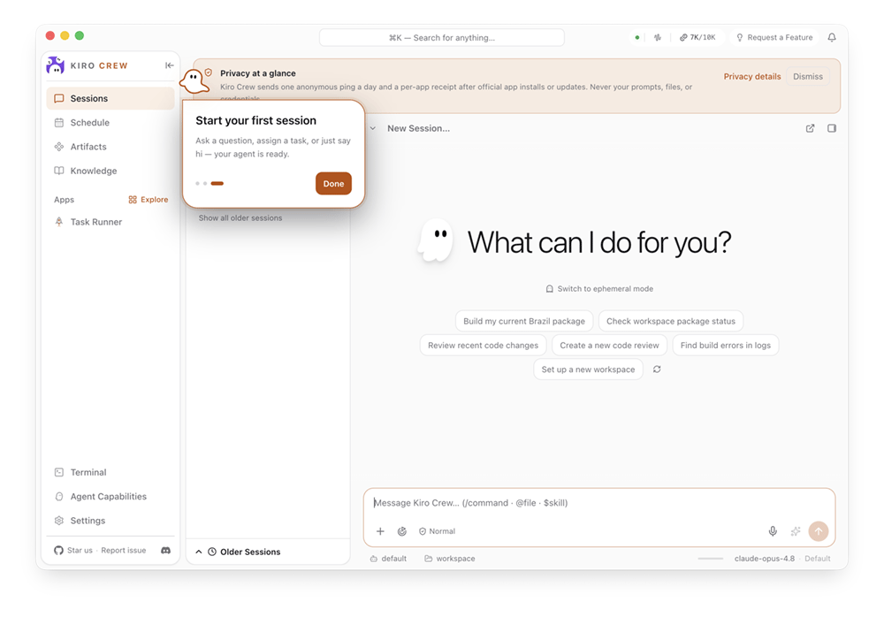Image resolution: width=884 pixels, height=617 pixels.
Task: Open Privacy details link
Action: (x=752, y=77)
